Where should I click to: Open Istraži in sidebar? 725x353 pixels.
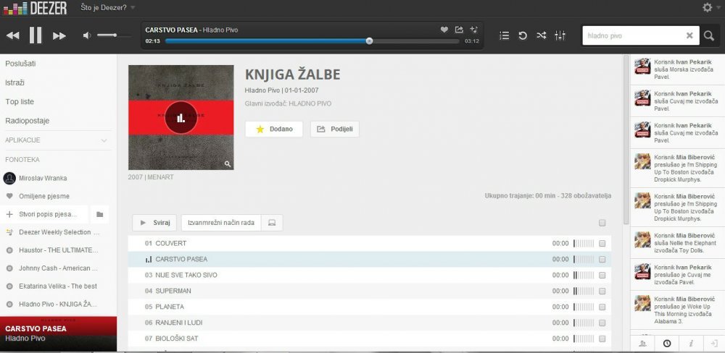[x=14, y=82]
